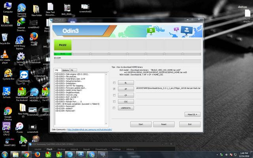Launch the Google Chrome desktop shortcut
Screen dimensions: 253x158
coord(8,114)
